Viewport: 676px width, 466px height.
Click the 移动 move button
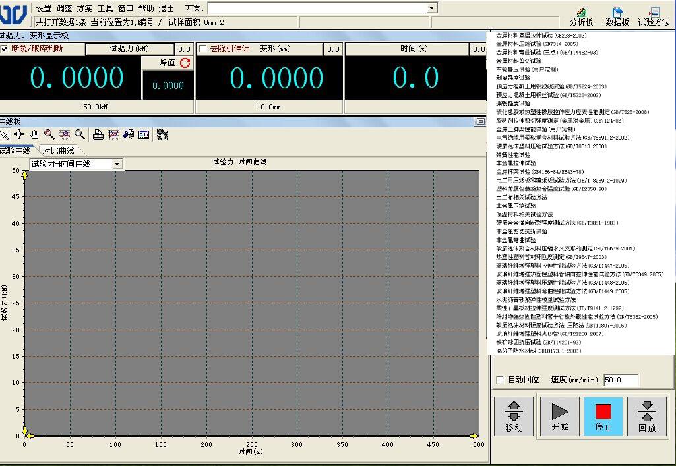(514, 417)
